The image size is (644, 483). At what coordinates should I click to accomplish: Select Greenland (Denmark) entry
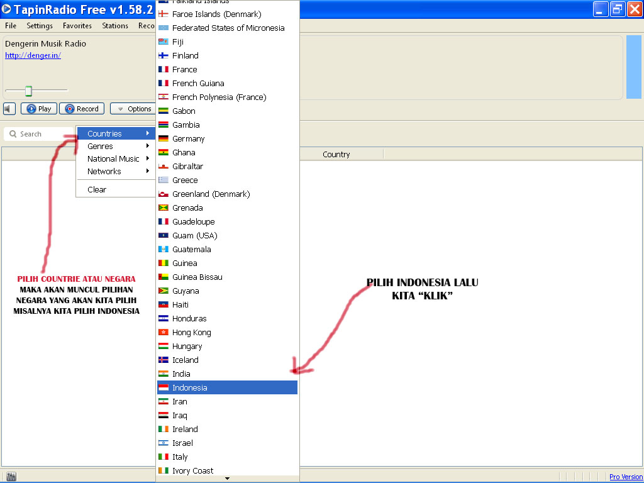227,194
